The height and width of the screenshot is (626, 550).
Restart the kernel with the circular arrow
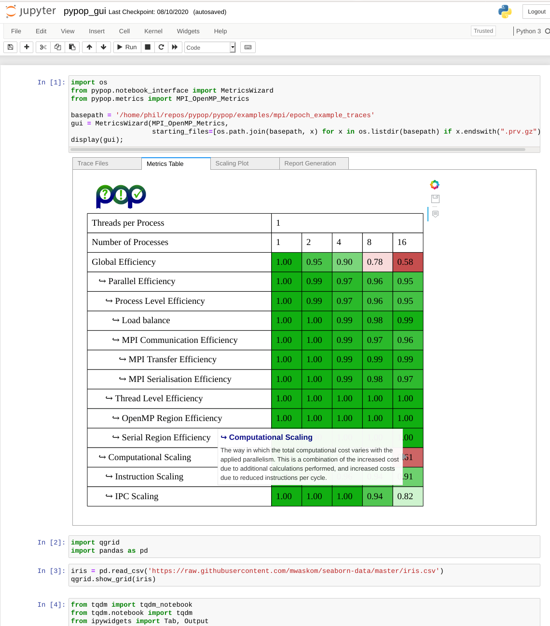pyautogui.click(x=161, y=47)
